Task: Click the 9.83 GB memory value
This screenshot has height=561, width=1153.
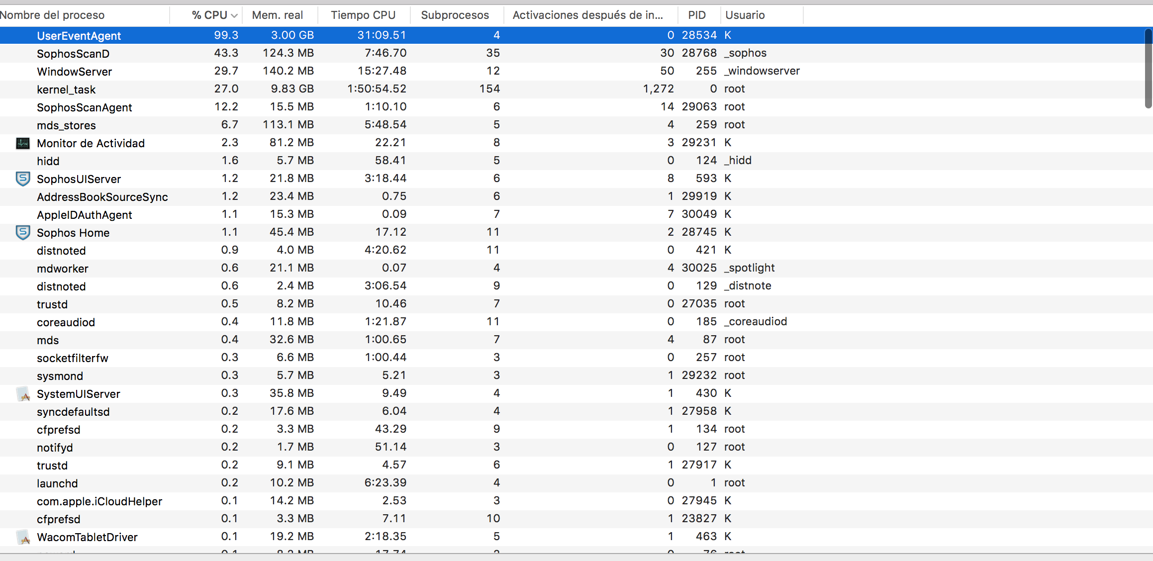Action: [x=292, y=89]
